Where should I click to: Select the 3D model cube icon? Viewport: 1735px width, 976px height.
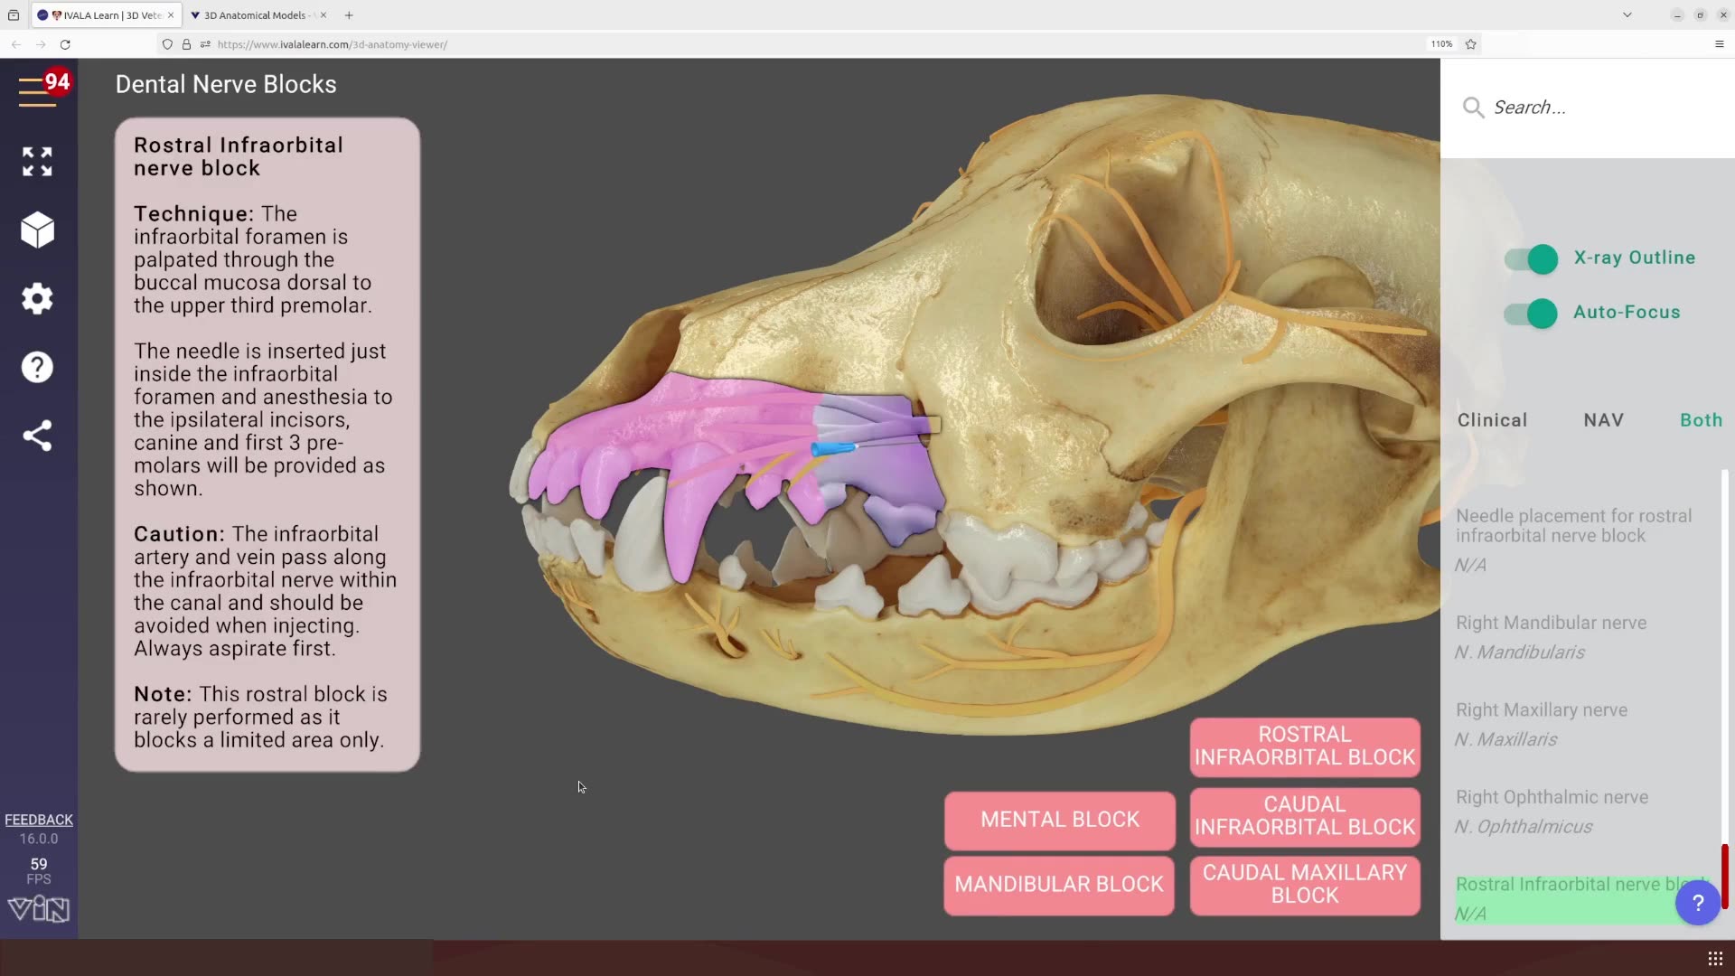tap(37, 230)
